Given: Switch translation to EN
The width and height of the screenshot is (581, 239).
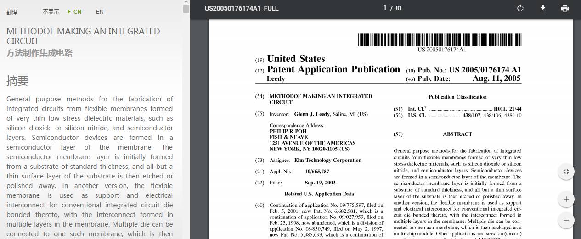Looking at the screenshot, I should click(100, 12).
